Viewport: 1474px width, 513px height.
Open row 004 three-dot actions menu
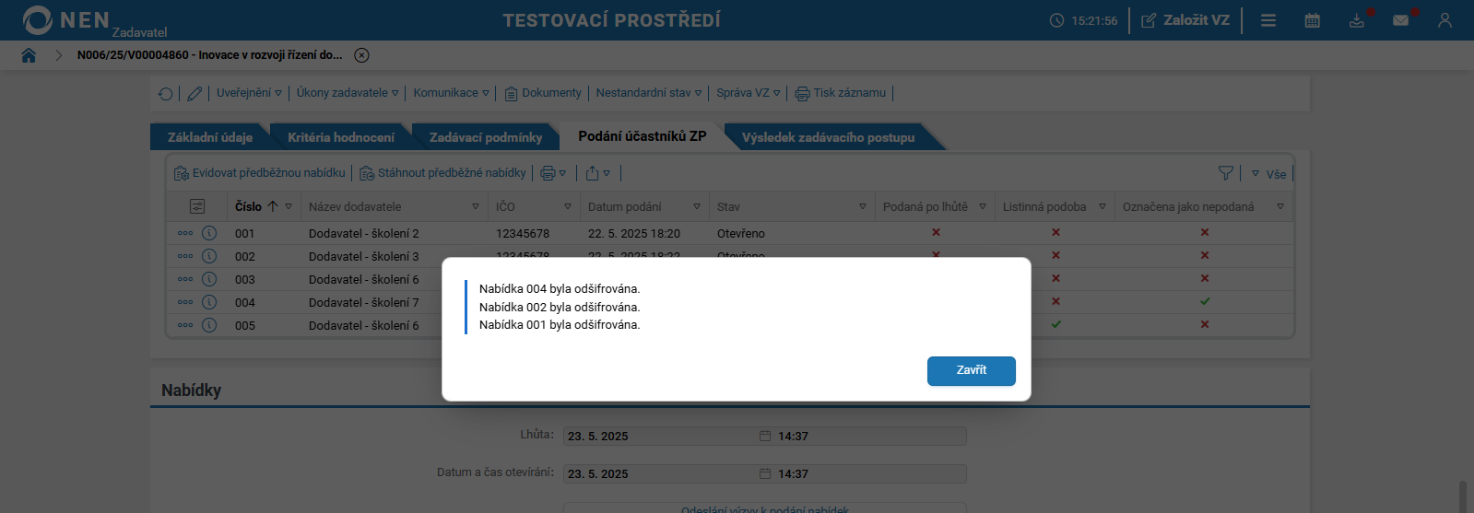(x=185, y=302)
